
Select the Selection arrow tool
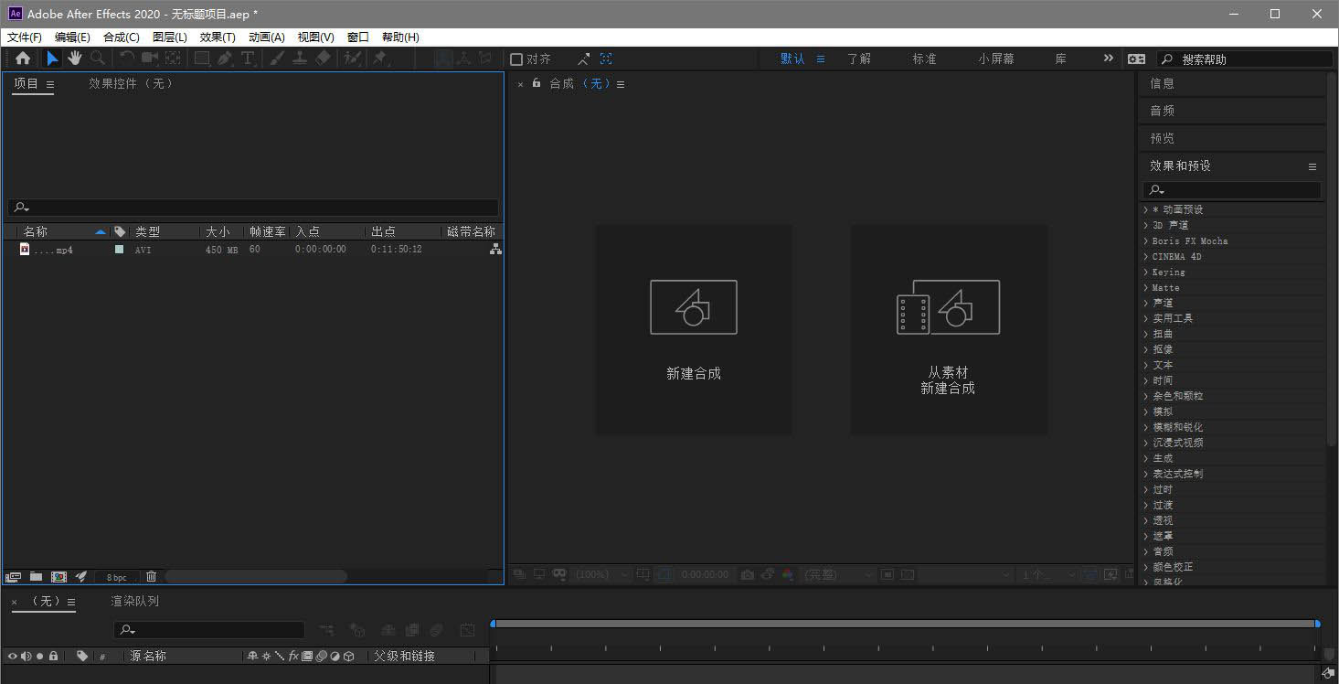(x=52, y=59)
